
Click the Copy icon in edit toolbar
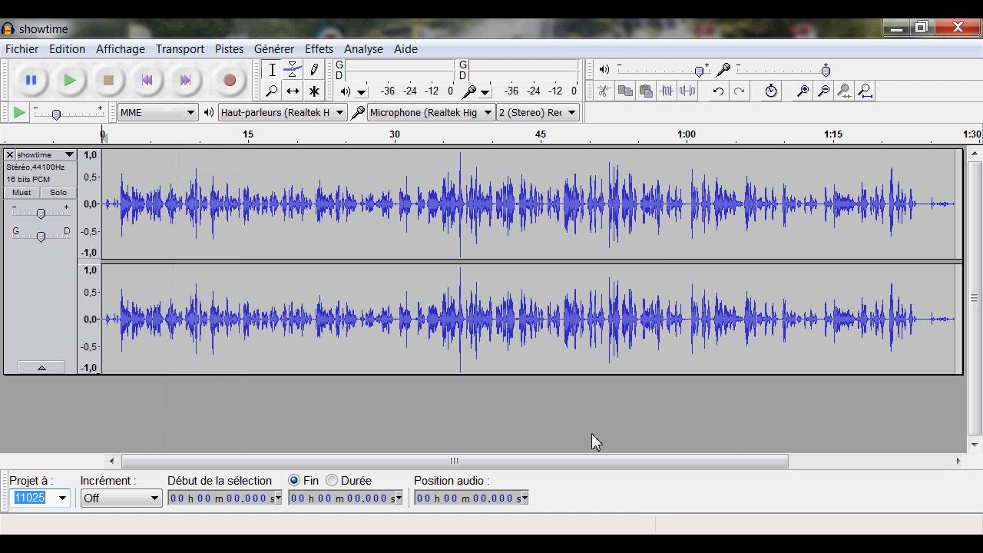click(625, 91)
